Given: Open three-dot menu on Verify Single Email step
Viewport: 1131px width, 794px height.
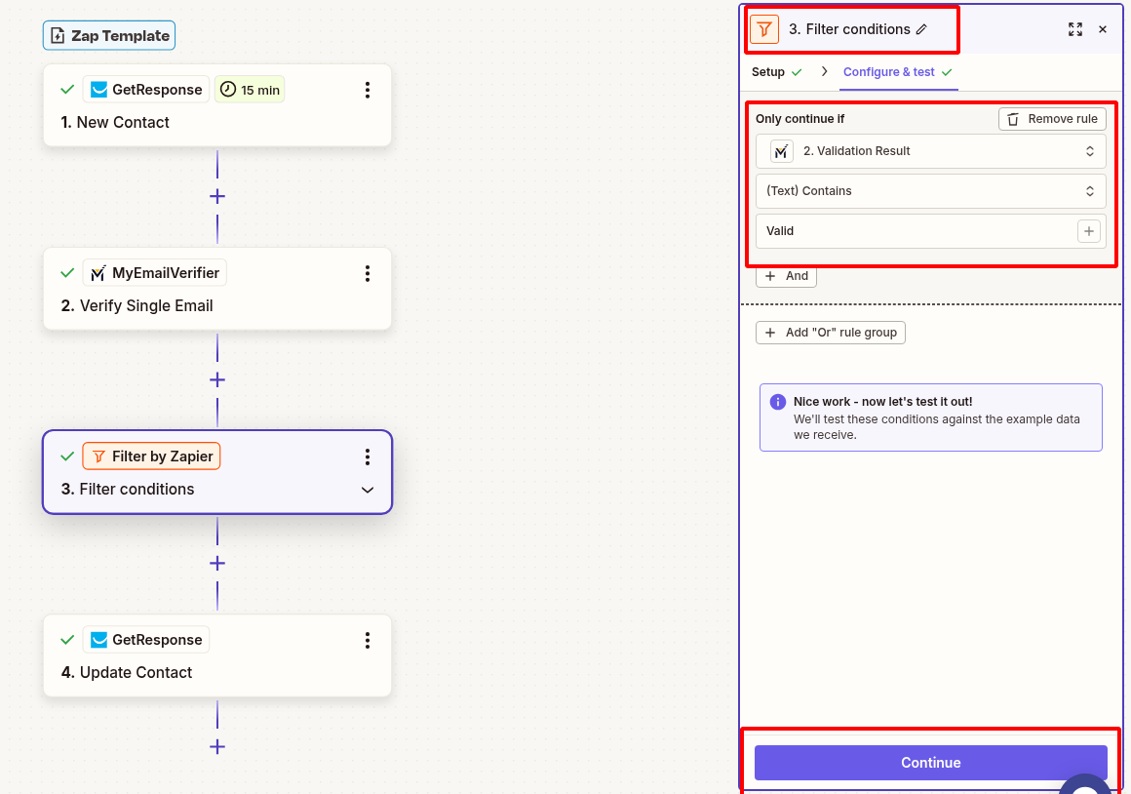Looking at the screenshot, I should pos(368,273).
